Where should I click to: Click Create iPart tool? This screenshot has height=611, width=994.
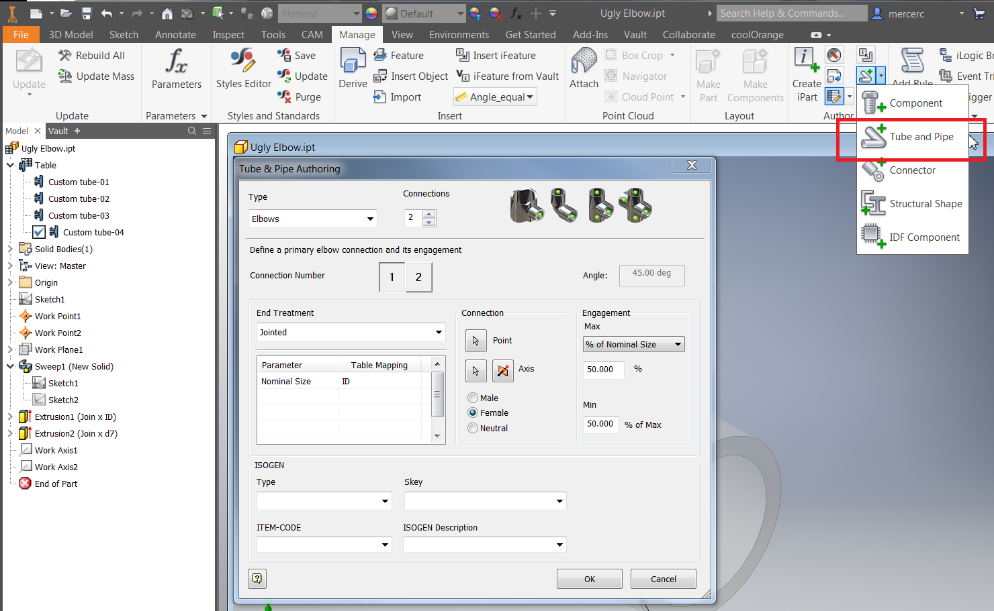tap(807, 75)
